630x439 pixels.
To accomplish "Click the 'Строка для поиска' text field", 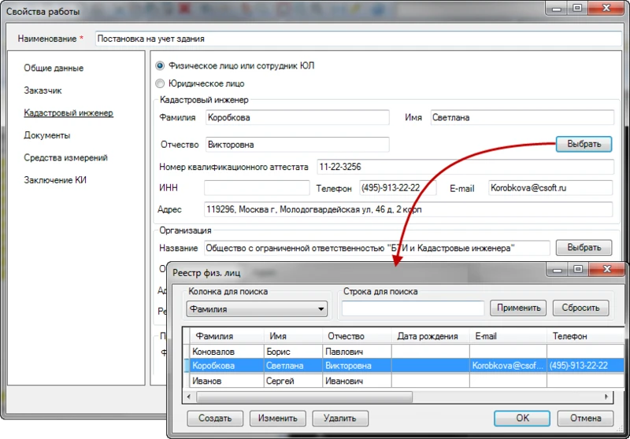I will [x=413, y=308].
